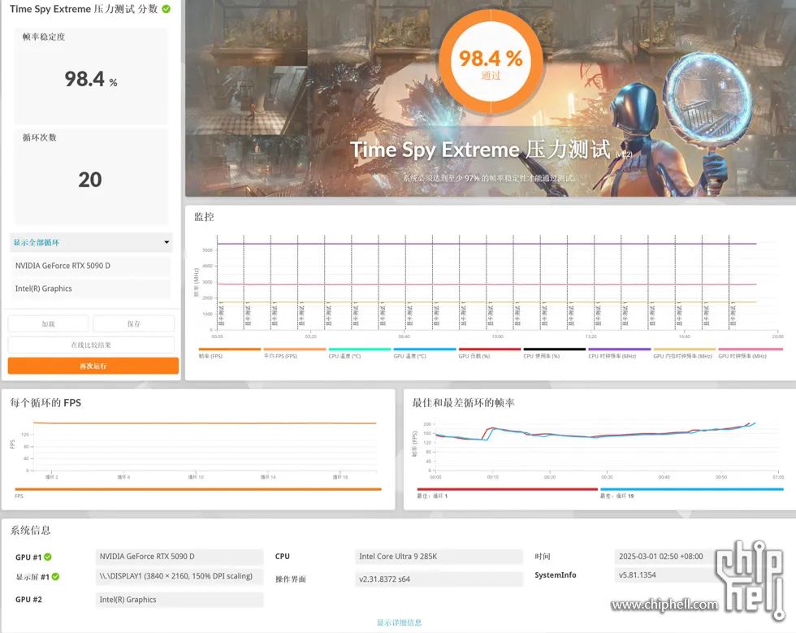This screenshot has width=796, height=633.
Task: Toggle the 平均 FPS (FPS) legend series
Action: pos(295,353)
